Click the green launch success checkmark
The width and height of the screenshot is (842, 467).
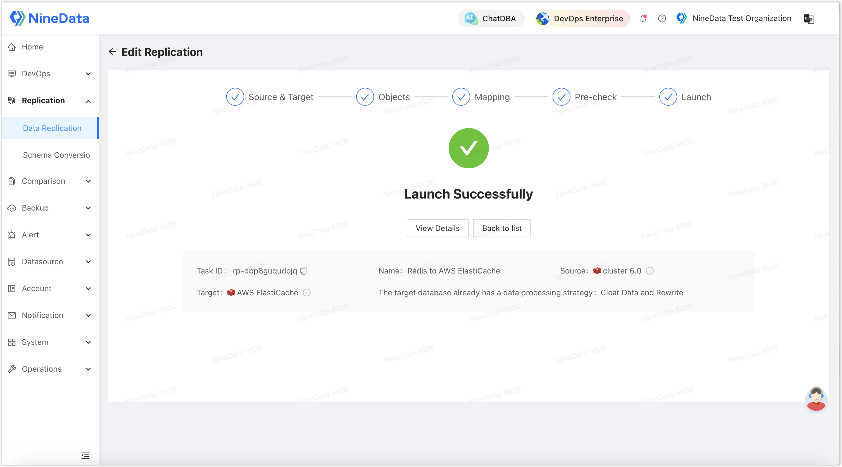pos(468,148)
